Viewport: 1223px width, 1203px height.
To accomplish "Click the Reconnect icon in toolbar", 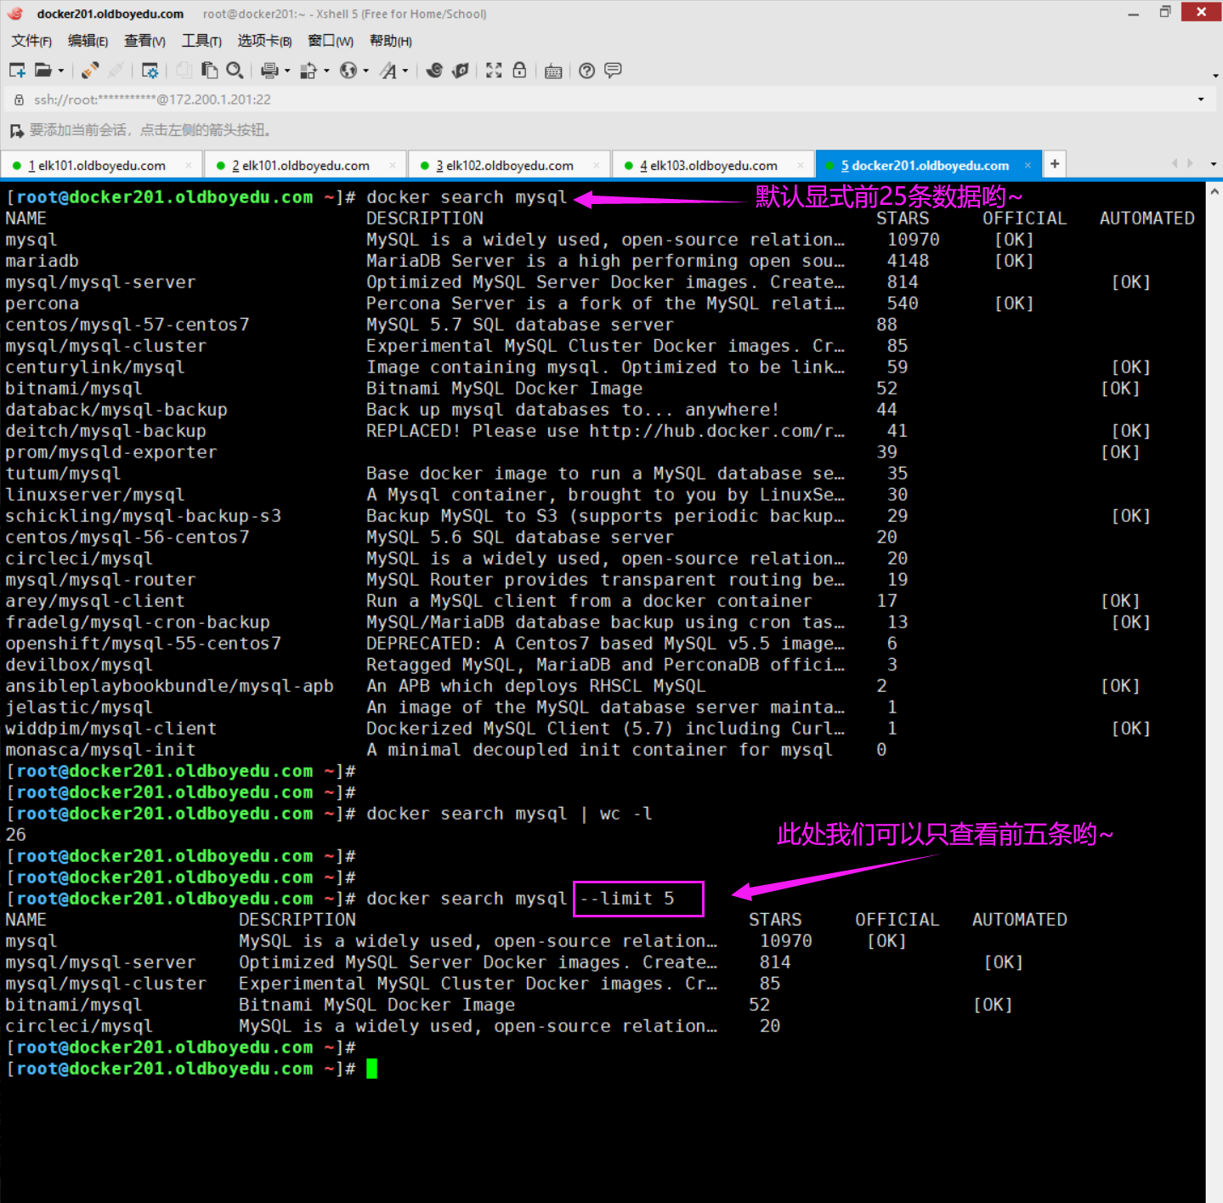I will click(x=90, y=71).
